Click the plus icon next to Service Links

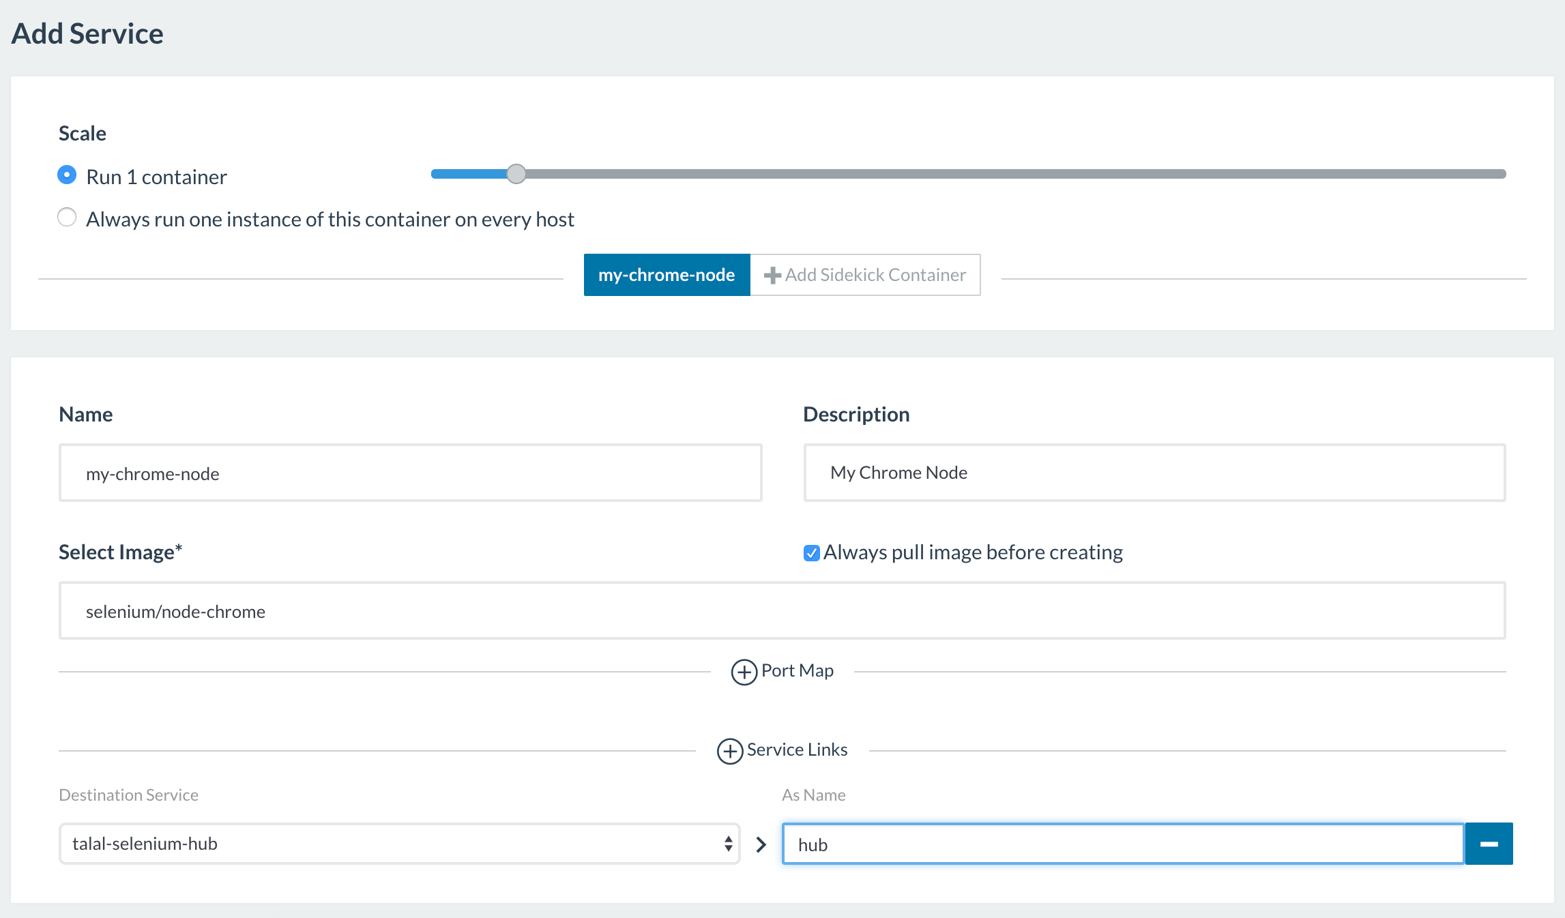pyautogui.click(x=729, y=751)
